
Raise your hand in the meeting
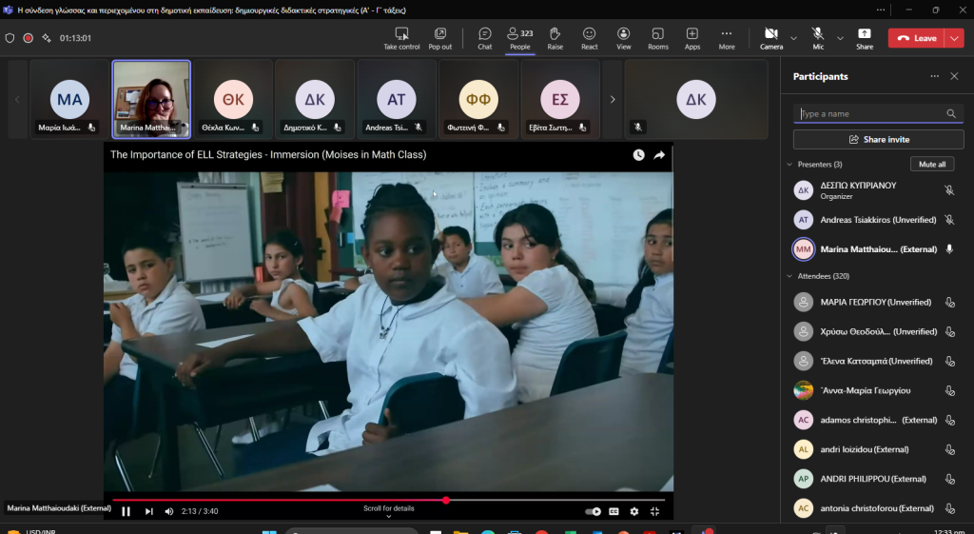click(x=555, y=38)
